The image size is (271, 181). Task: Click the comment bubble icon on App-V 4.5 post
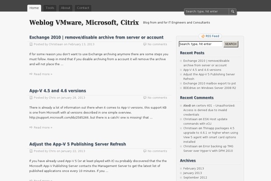145,98
